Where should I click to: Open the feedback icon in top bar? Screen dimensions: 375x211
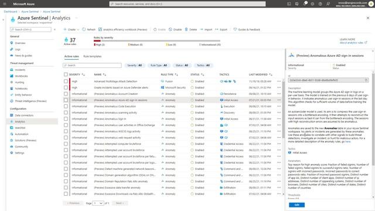[x=328, y=4]
